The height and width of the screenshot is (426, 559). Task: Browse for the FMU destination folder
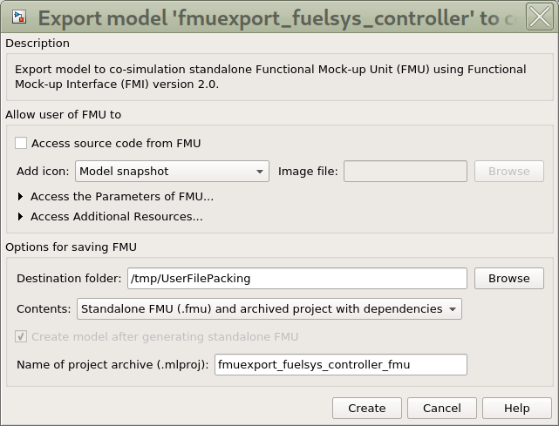[508, 279]
